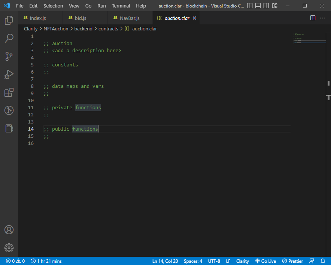Screen dimensions: 331x265
Task: Open Run and Debug view
Action: pos(9,74)
